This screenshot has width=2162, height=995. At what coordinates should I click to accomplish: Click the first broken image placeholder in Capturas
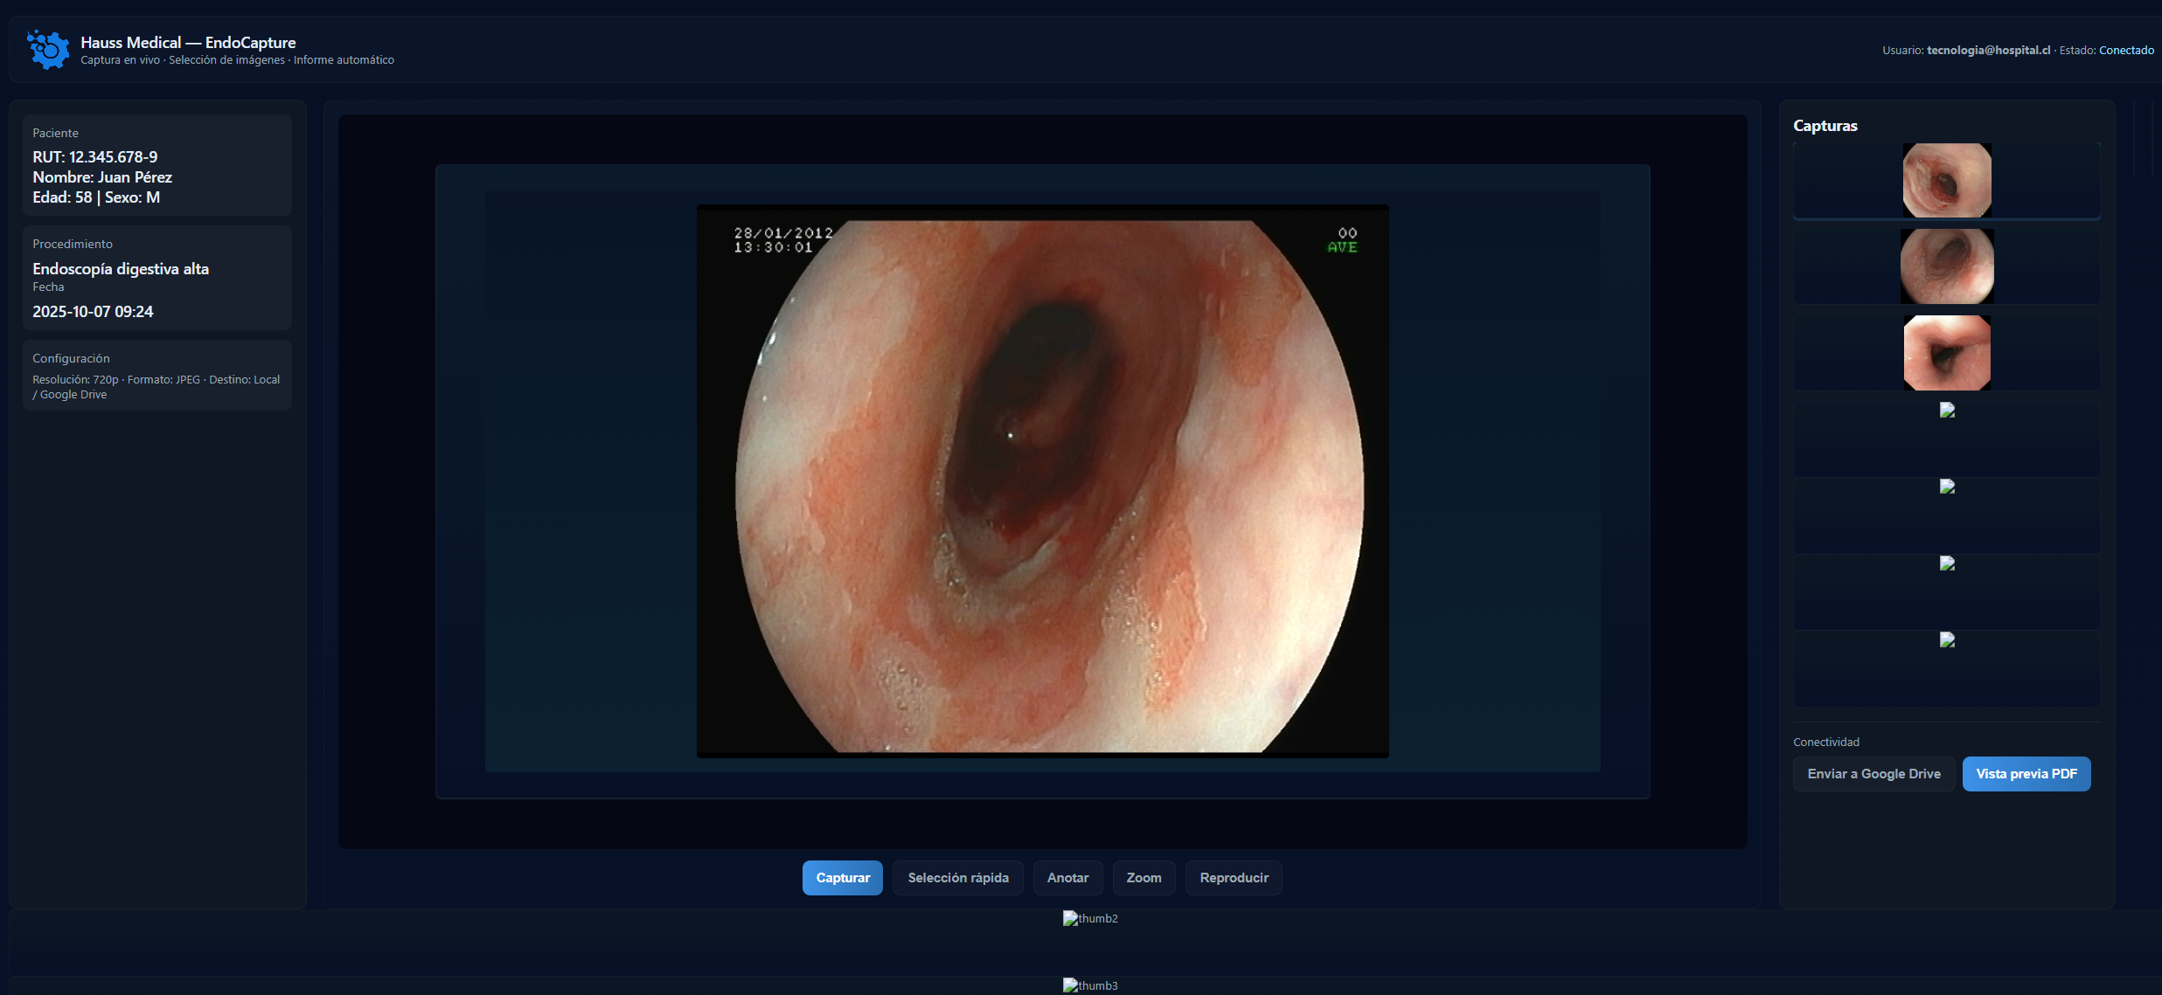[1947, 410]
